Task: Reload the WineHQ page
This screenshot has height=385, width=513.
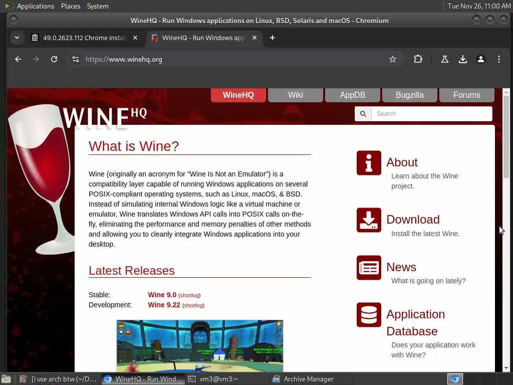Action: click(x=54, y=59)
